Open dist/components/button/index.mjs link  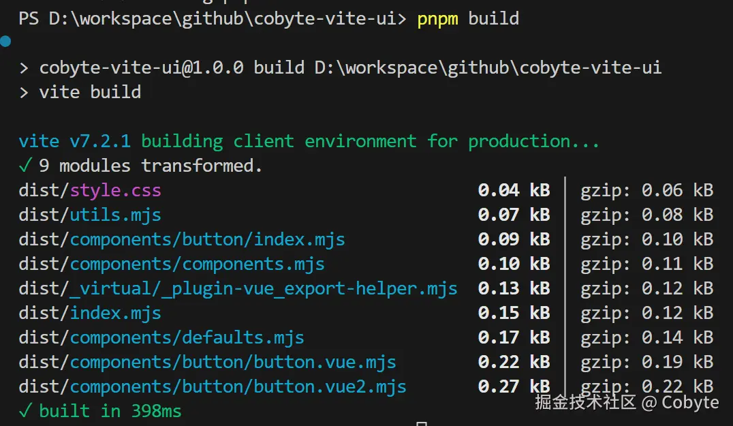pyautogui.click(x=207, y=239)
